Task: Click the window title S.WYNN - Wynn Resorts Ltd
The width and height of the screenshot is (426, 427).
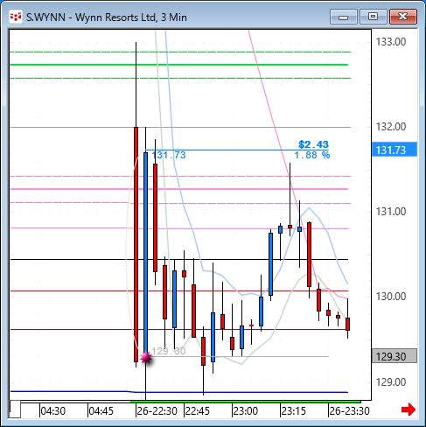Action: 107,17
